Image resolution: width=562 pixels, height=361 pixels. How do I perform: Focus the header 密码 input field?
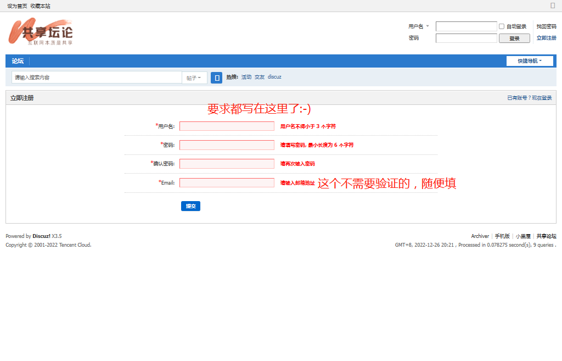pyautogui.click(x=467, y=38)
